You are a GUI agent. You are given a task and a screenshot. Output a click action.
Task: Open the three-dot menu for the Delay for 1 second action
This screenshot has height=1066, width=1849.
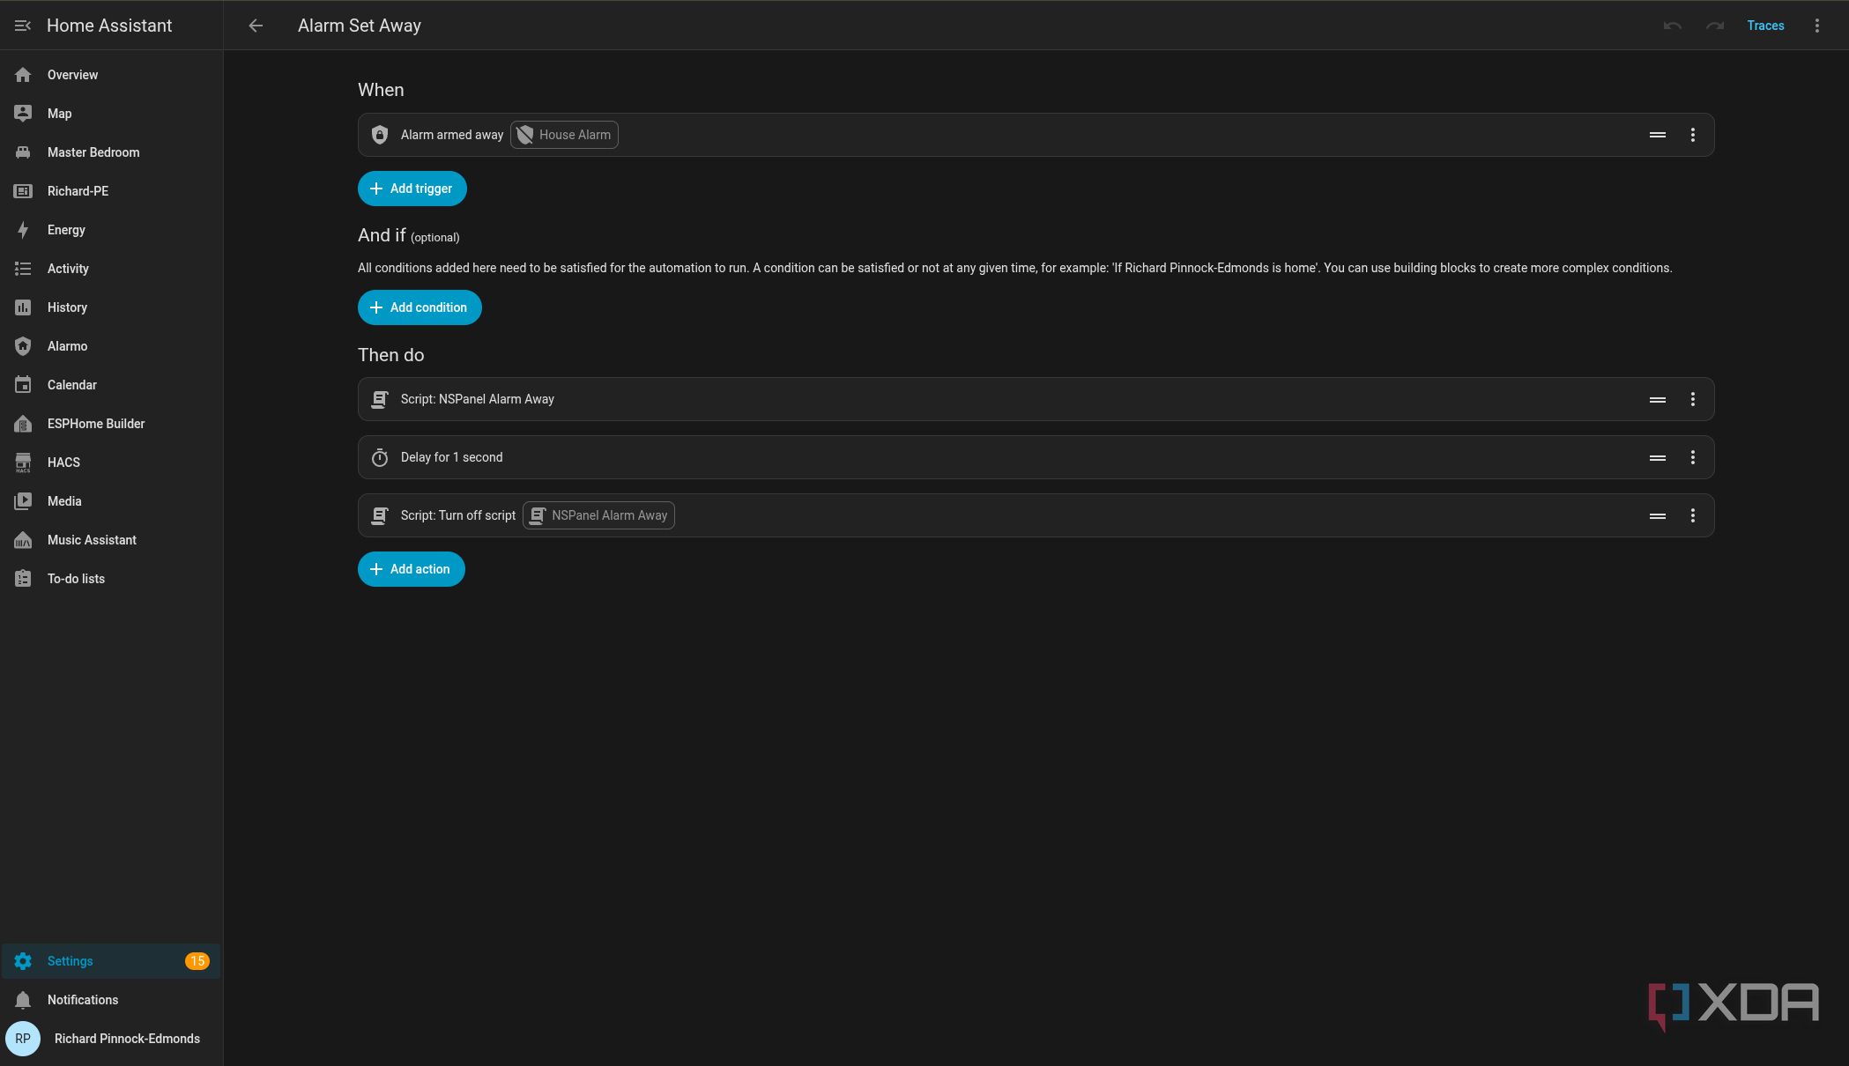coord(1692,457)
